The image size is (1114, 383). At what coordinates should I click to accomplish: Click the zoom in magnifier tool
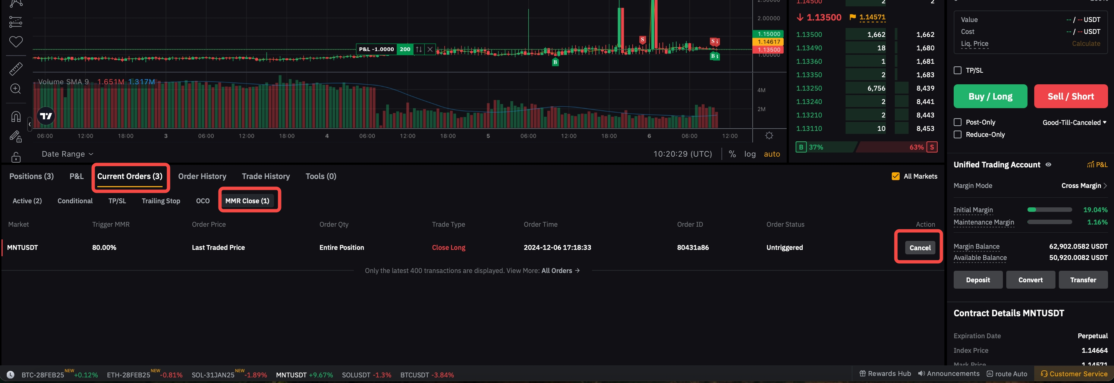16,89
